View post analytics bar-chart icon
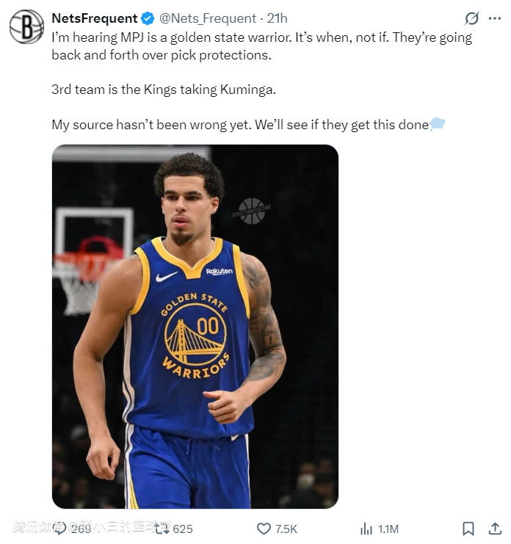This screenshot has width=511, height=544. point(366,529)
